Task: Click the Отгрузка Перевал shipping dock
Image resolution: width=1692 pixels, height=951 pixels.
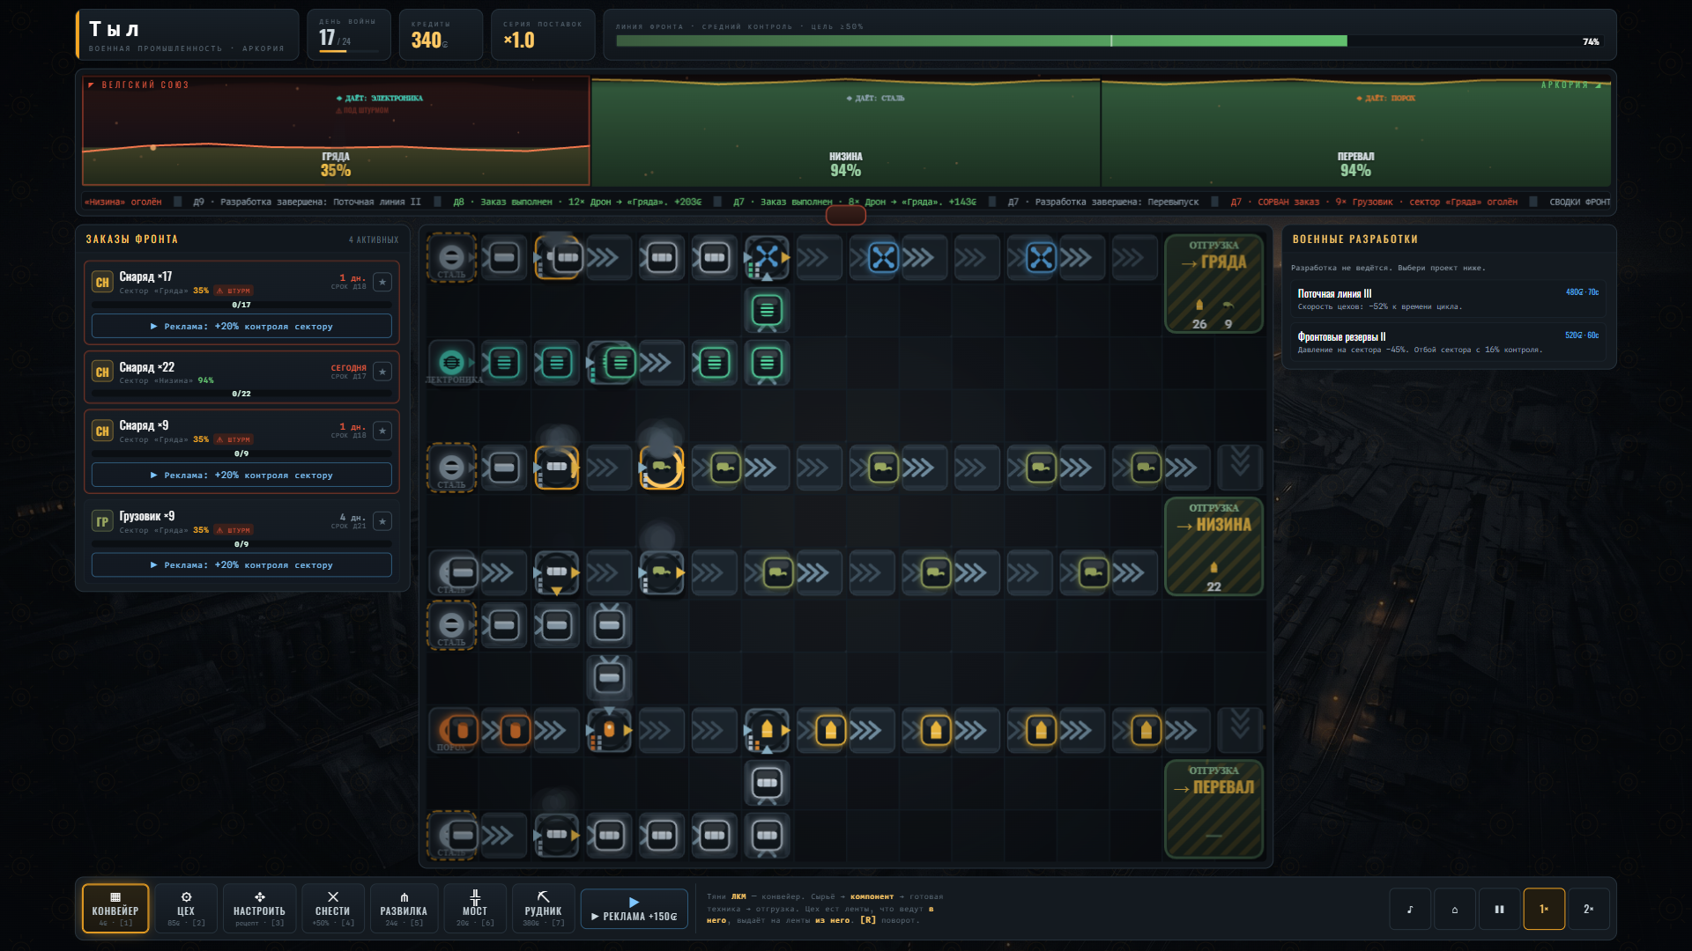Action: (1213, 808)
